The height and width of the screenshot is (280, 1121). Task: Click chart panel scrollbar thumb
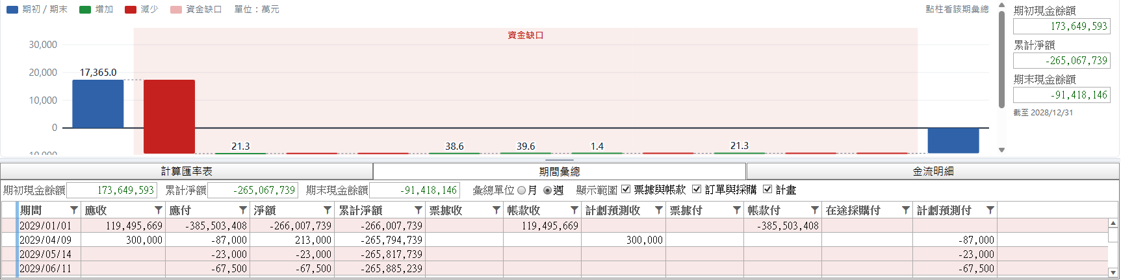(x=1001, y=59)
